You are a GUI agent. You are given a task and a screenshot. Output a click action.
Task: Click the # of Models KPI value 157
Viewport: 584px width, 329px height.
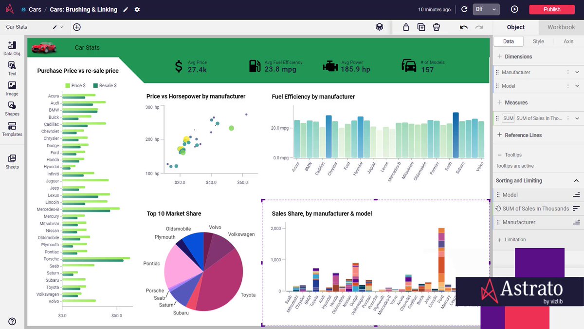click(427, 70)
